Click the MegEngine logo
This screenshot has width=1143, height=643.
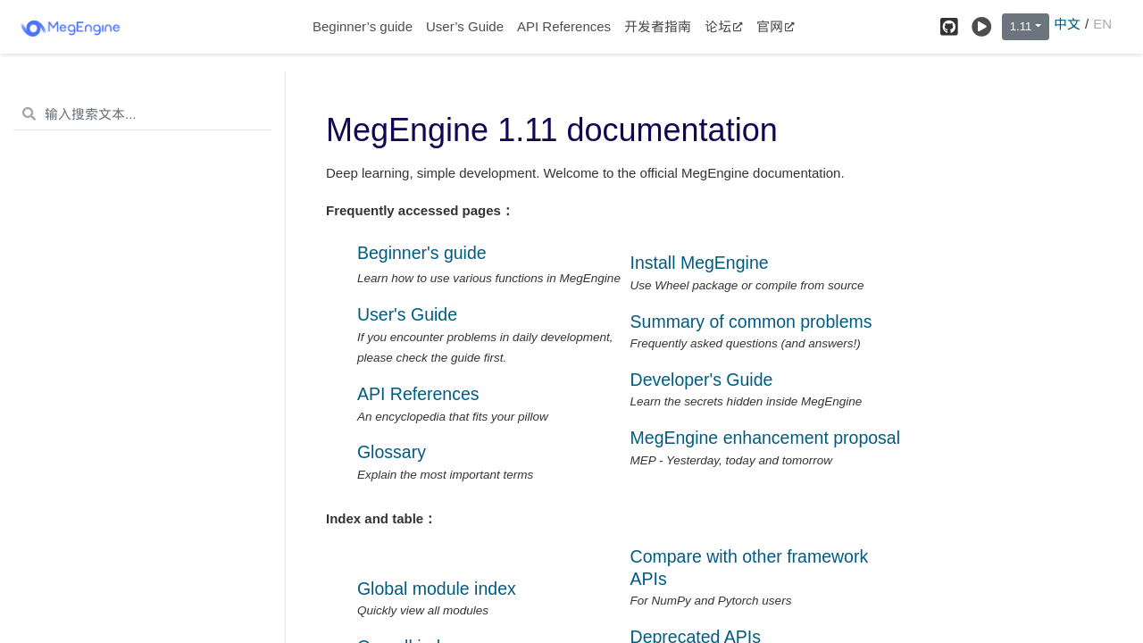pos(71,28)
